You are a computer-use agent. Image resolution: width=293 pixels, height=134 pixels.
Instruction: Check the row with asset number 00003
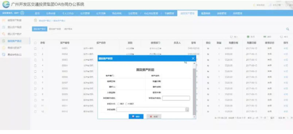pos(35,60)
